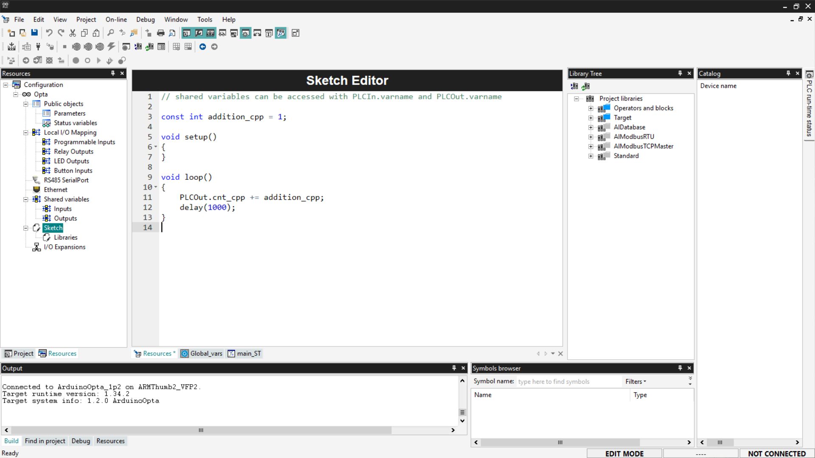The height and width of the screenshot is (458, 815).
Task: Open the Filters dropdown in Symbols browser
Action: pyautogui.click(x=635, y=382)
